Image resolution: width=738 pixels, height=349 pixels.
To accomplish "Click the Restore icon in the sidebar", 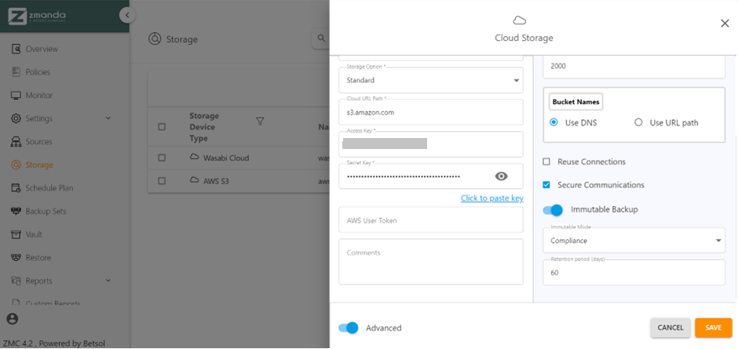I will coord(16,257).
